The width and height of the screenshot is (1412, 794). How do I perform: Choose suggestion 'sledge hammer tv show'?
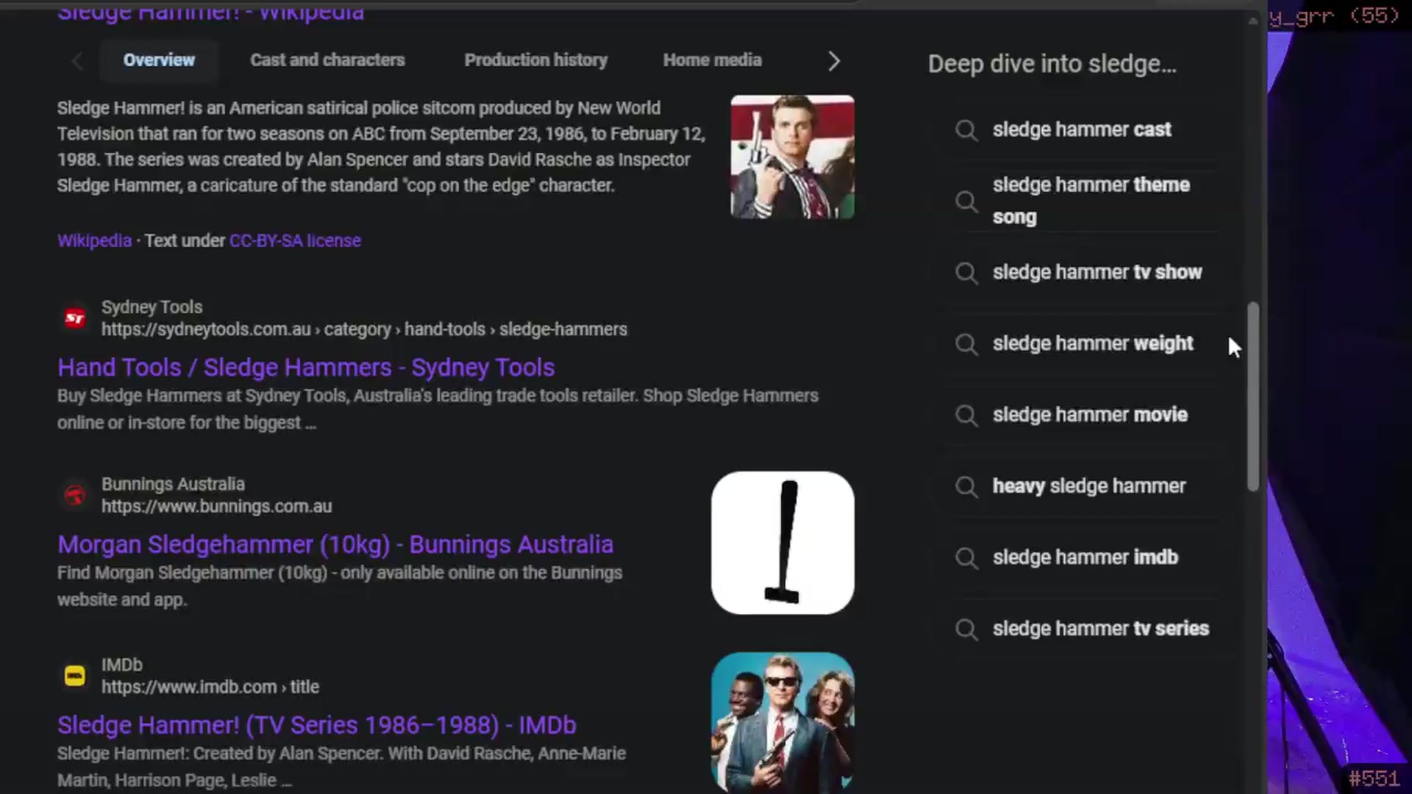coord(1097,272)
